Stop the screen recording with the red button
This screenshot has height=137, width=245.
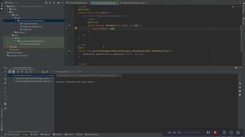point(215,132)
